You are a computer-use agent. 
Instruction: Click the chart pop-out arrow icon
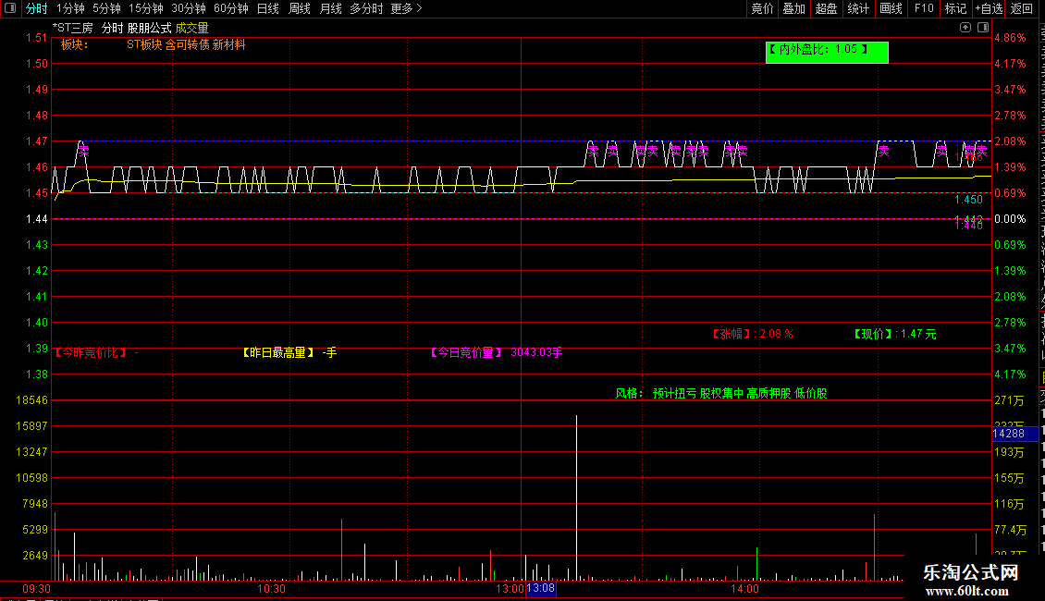965,28
